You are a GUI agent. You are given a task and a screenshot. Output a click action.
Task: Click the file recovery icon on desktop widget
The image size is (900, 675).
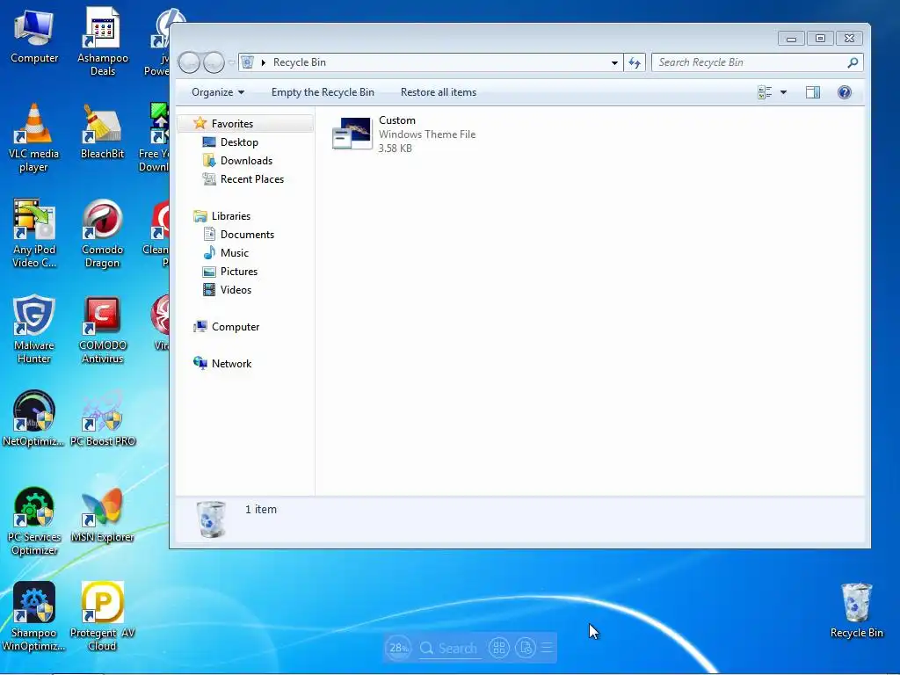pyautogui.click(x=526, y=648)
